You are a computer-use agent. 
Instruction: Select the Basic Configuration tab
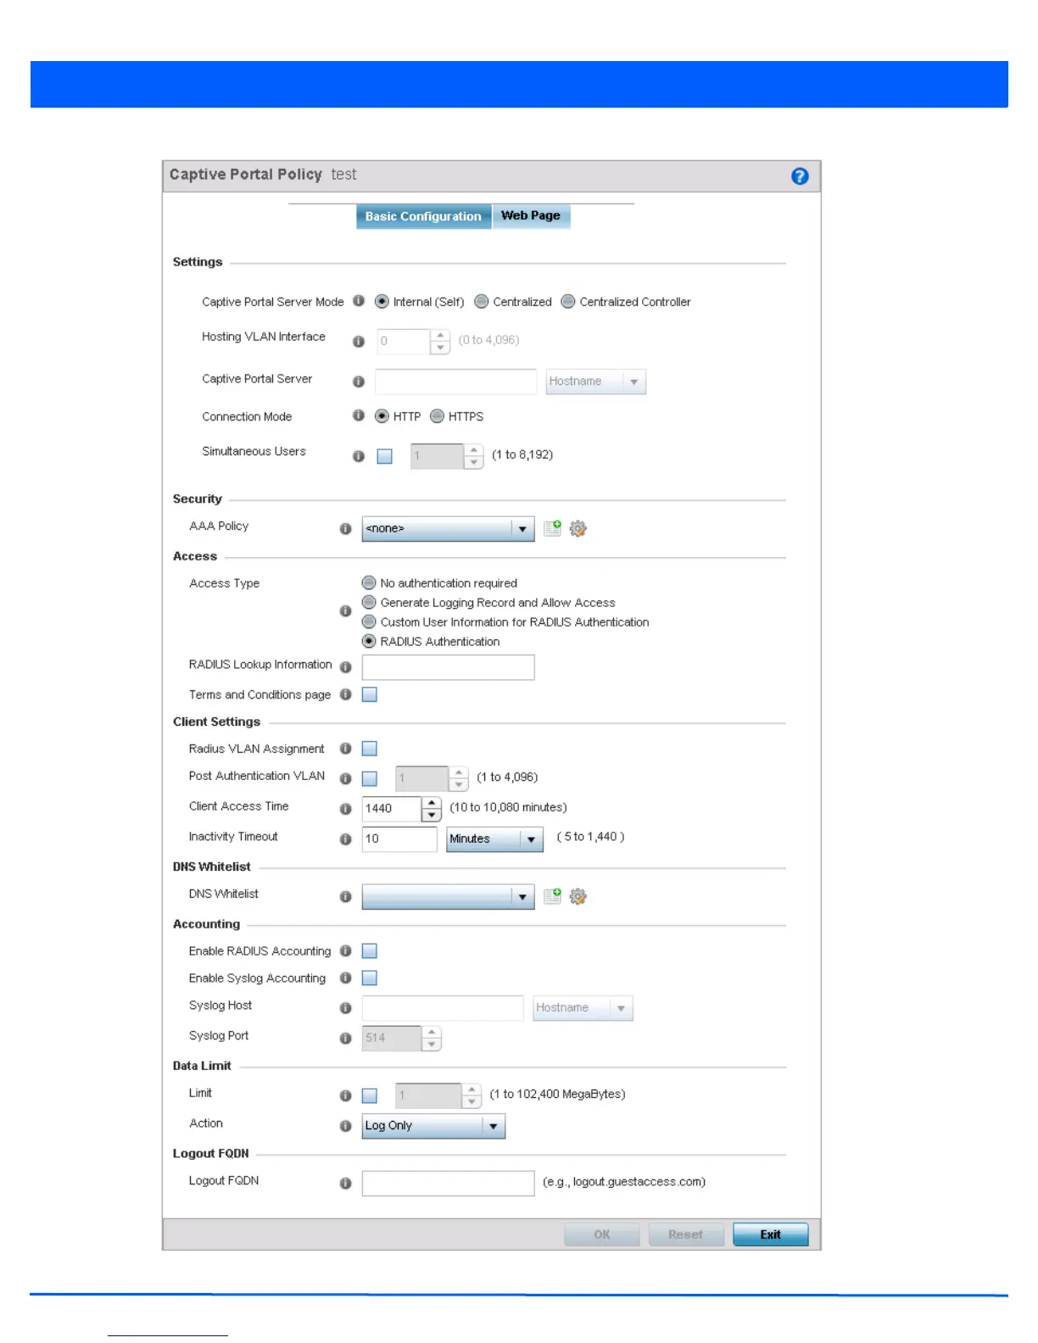(423, 216)
